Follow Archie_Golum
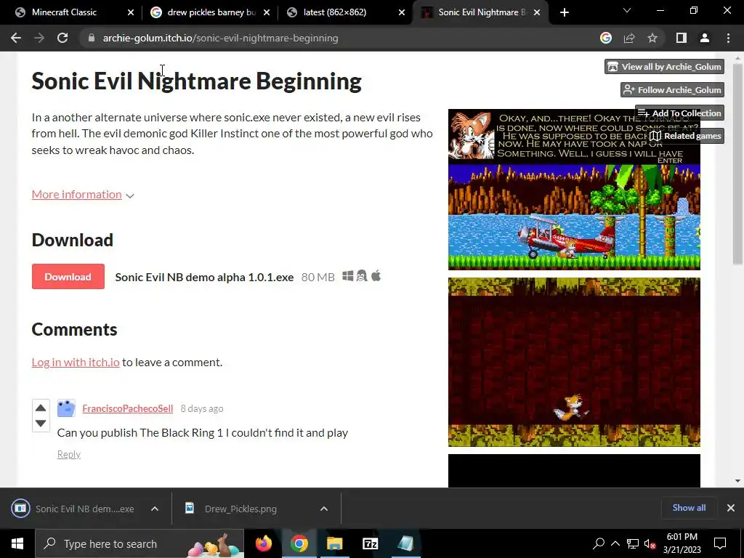 click(x=672, y=89)
